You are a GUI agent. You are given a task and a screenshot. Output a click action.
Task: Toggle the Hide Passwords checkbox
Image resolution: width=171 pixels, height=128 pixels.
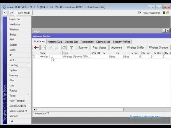(x=140, y=13)
